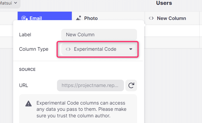Click the reload icon beside URL field

131,86
